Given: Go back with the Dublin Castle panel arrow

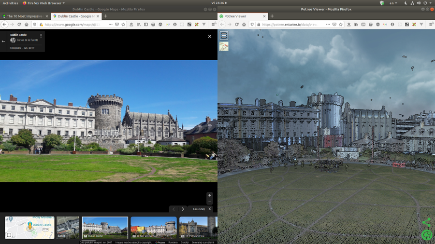Looking at the screenshot, I should coord(3,41).
